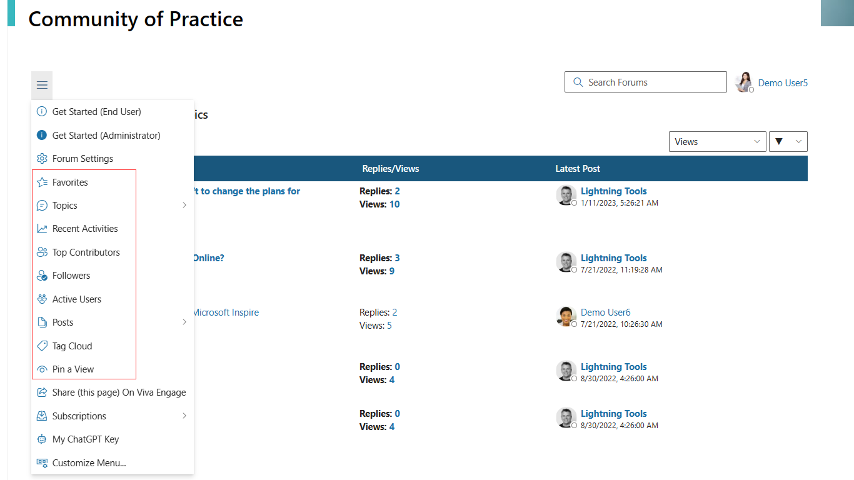
Task: Choose Customize Menu... option
Action: [89, 463]
